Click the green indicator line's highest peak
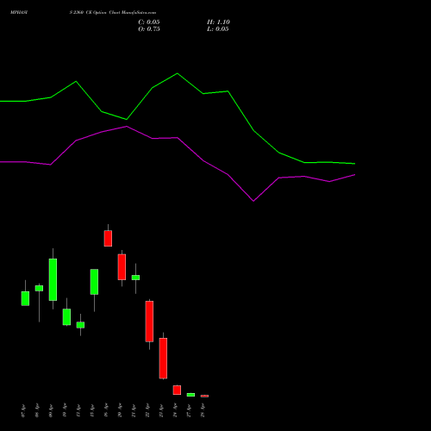Image resolution: width=431 pixels, height=431 pixels. coord(177,73)
